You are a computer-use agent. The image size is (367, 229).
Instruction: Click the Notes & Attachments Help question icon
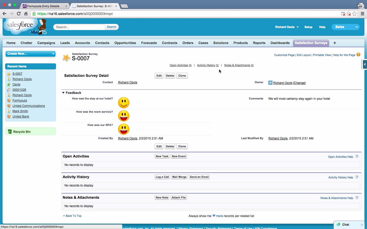click(357, 198)
